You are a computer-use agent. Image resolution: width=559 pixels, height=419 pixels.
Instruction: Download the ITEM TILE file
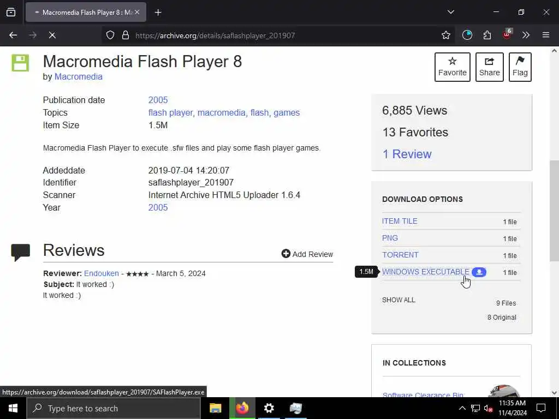tap(400, 221)
